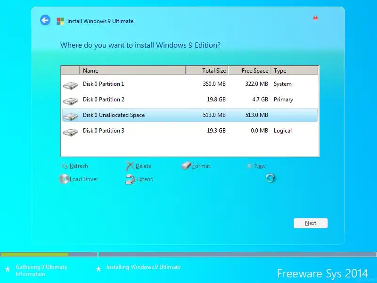Click the System type cell
Image resolution: width=377 pixels, height=283 pixels.
point(282,84)
